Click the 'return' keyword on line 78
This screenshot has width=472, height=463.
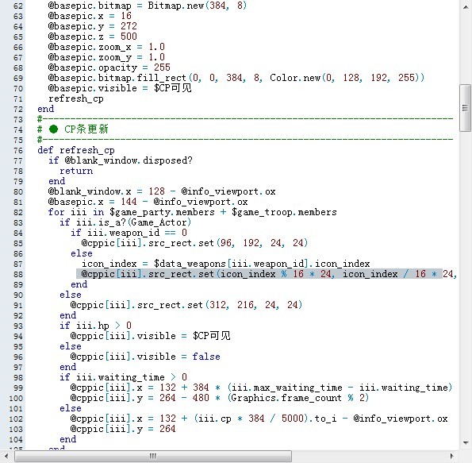tap(76, 171)
